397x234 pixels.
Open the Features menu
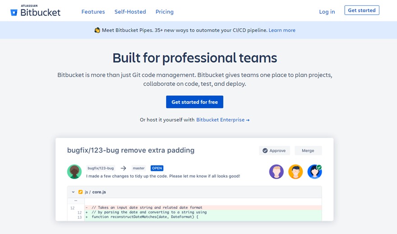tap(93, 12)
